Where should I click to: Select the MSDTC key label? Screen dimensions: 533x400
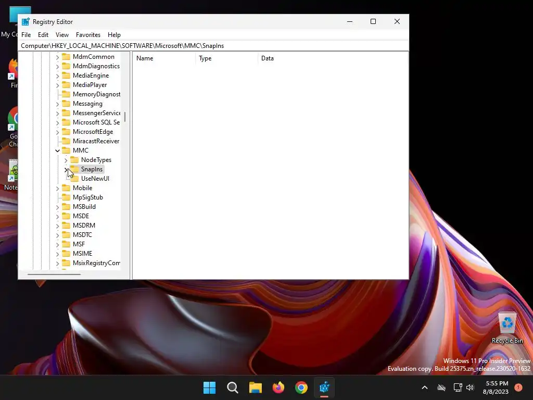(82, 235)
